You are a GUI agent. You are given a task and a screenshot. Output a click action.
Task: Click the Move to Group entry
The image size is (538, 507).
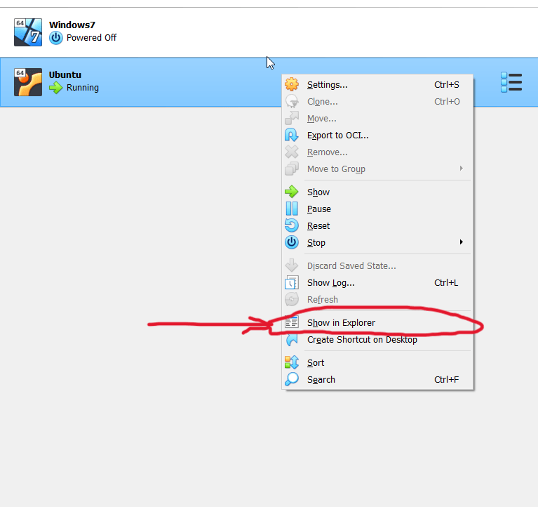(x=377, y=169)
